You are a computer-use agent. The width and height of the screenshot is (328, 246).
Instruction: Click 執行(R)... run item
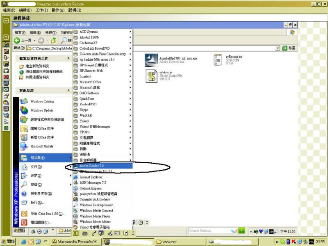(x=37, y=203)
